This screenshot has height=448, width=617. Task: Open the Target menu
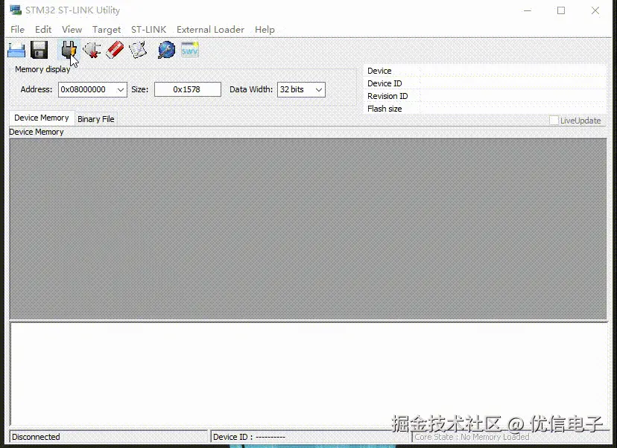(107, 30)
